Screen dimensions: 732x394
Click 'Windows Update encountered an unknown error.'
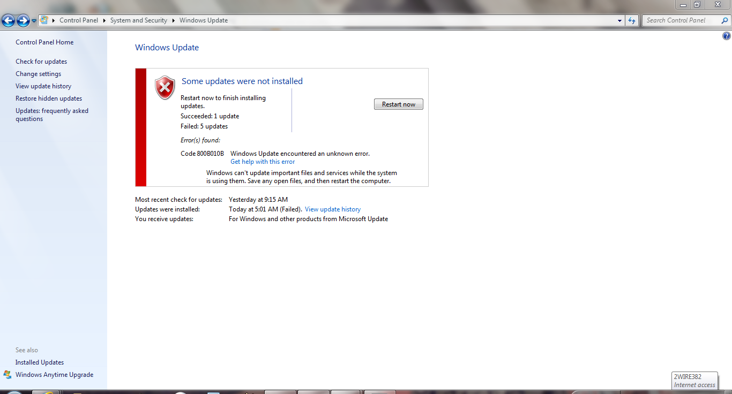(300, 154)
